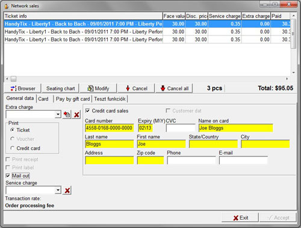Image resolution: width=301 pixels, height=228 pixels.
Task: Clear service charge with red X icon
Action: point(67,190)
